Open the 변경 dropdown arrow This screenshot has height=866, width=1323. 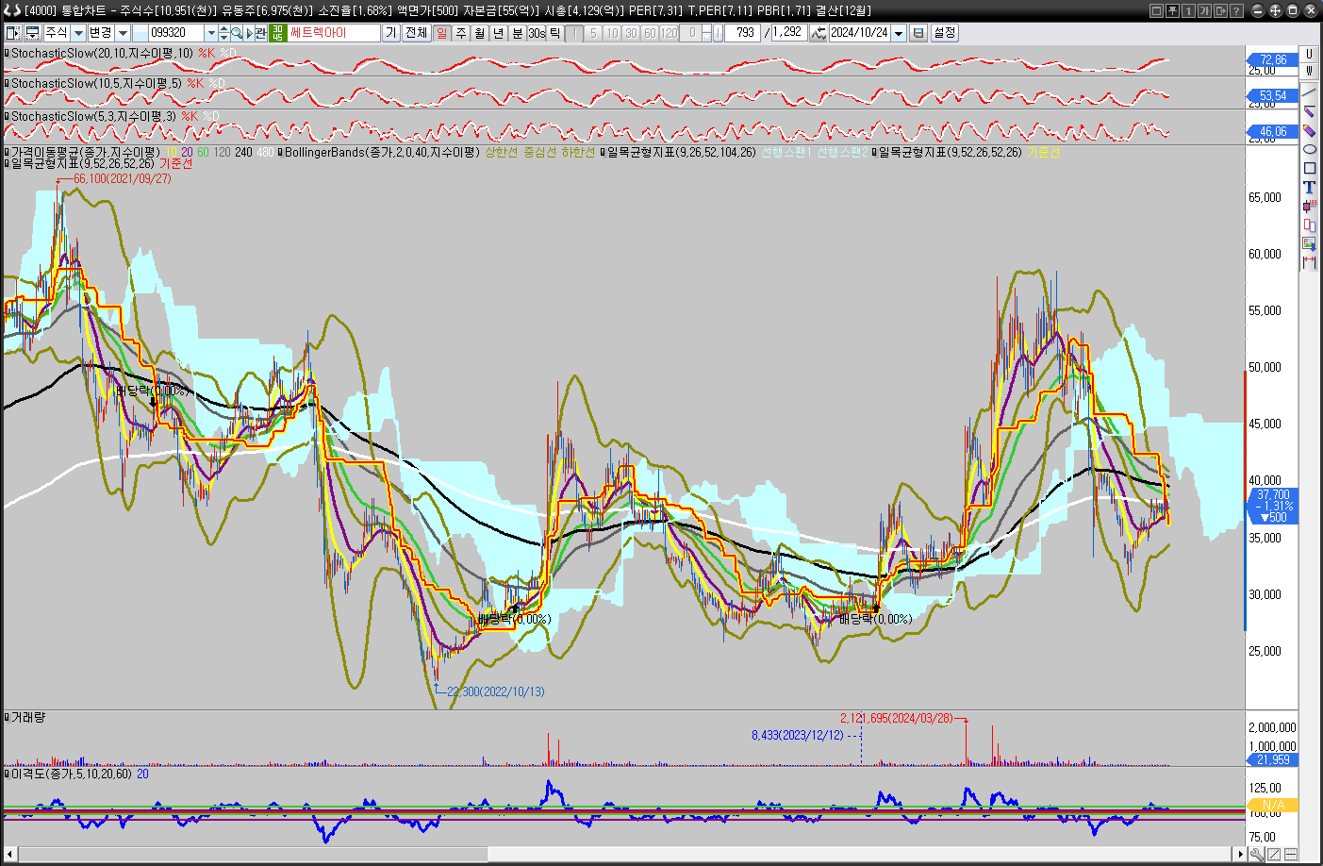point(123,33)
